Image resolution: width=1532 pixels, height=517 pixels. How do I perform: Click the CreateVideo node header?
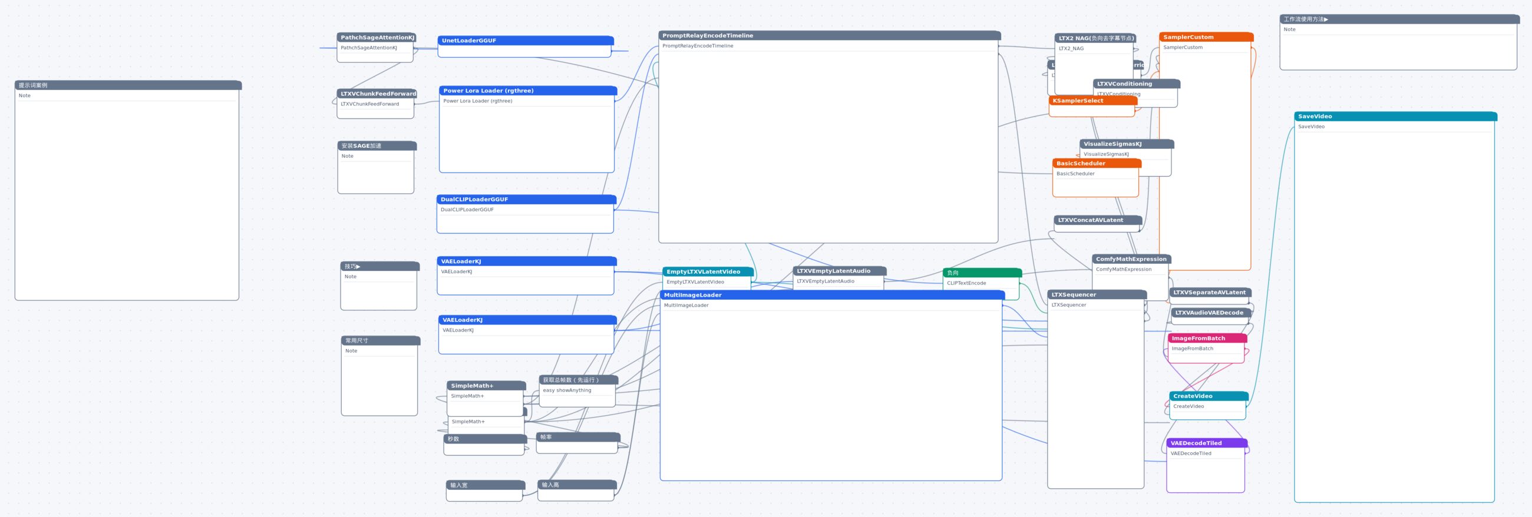pyautogui.click(x=1209, y=396)
